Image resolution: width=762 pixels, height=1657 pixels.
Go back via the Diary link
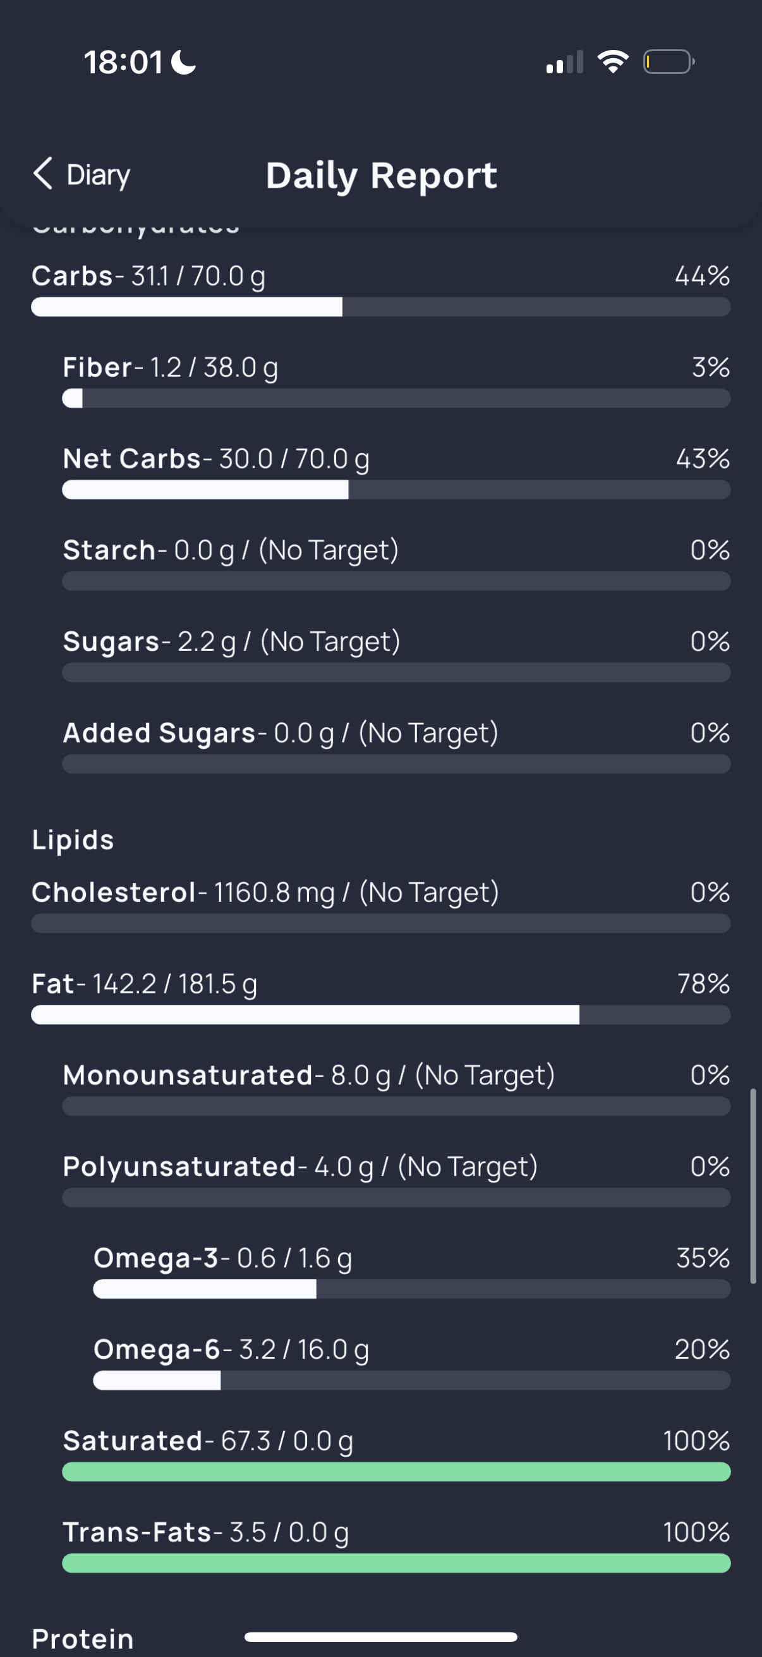(99, 175)
